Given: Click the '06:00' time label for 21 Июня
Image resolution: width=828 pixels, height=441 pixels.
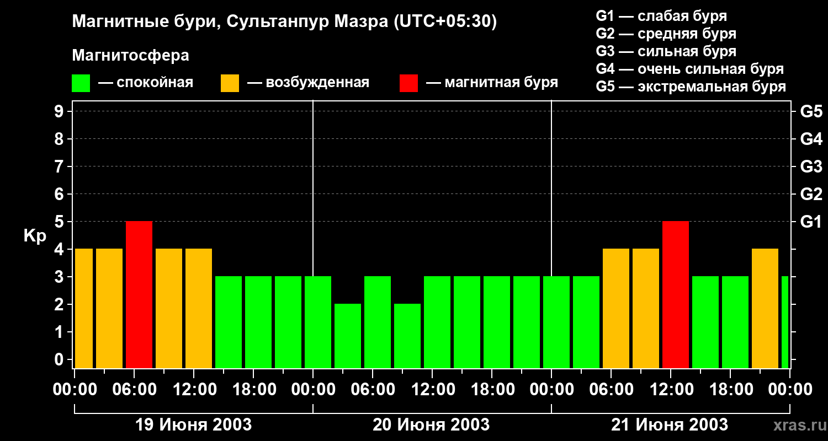Looking at the screenshot, I should [x=611, y=390].
